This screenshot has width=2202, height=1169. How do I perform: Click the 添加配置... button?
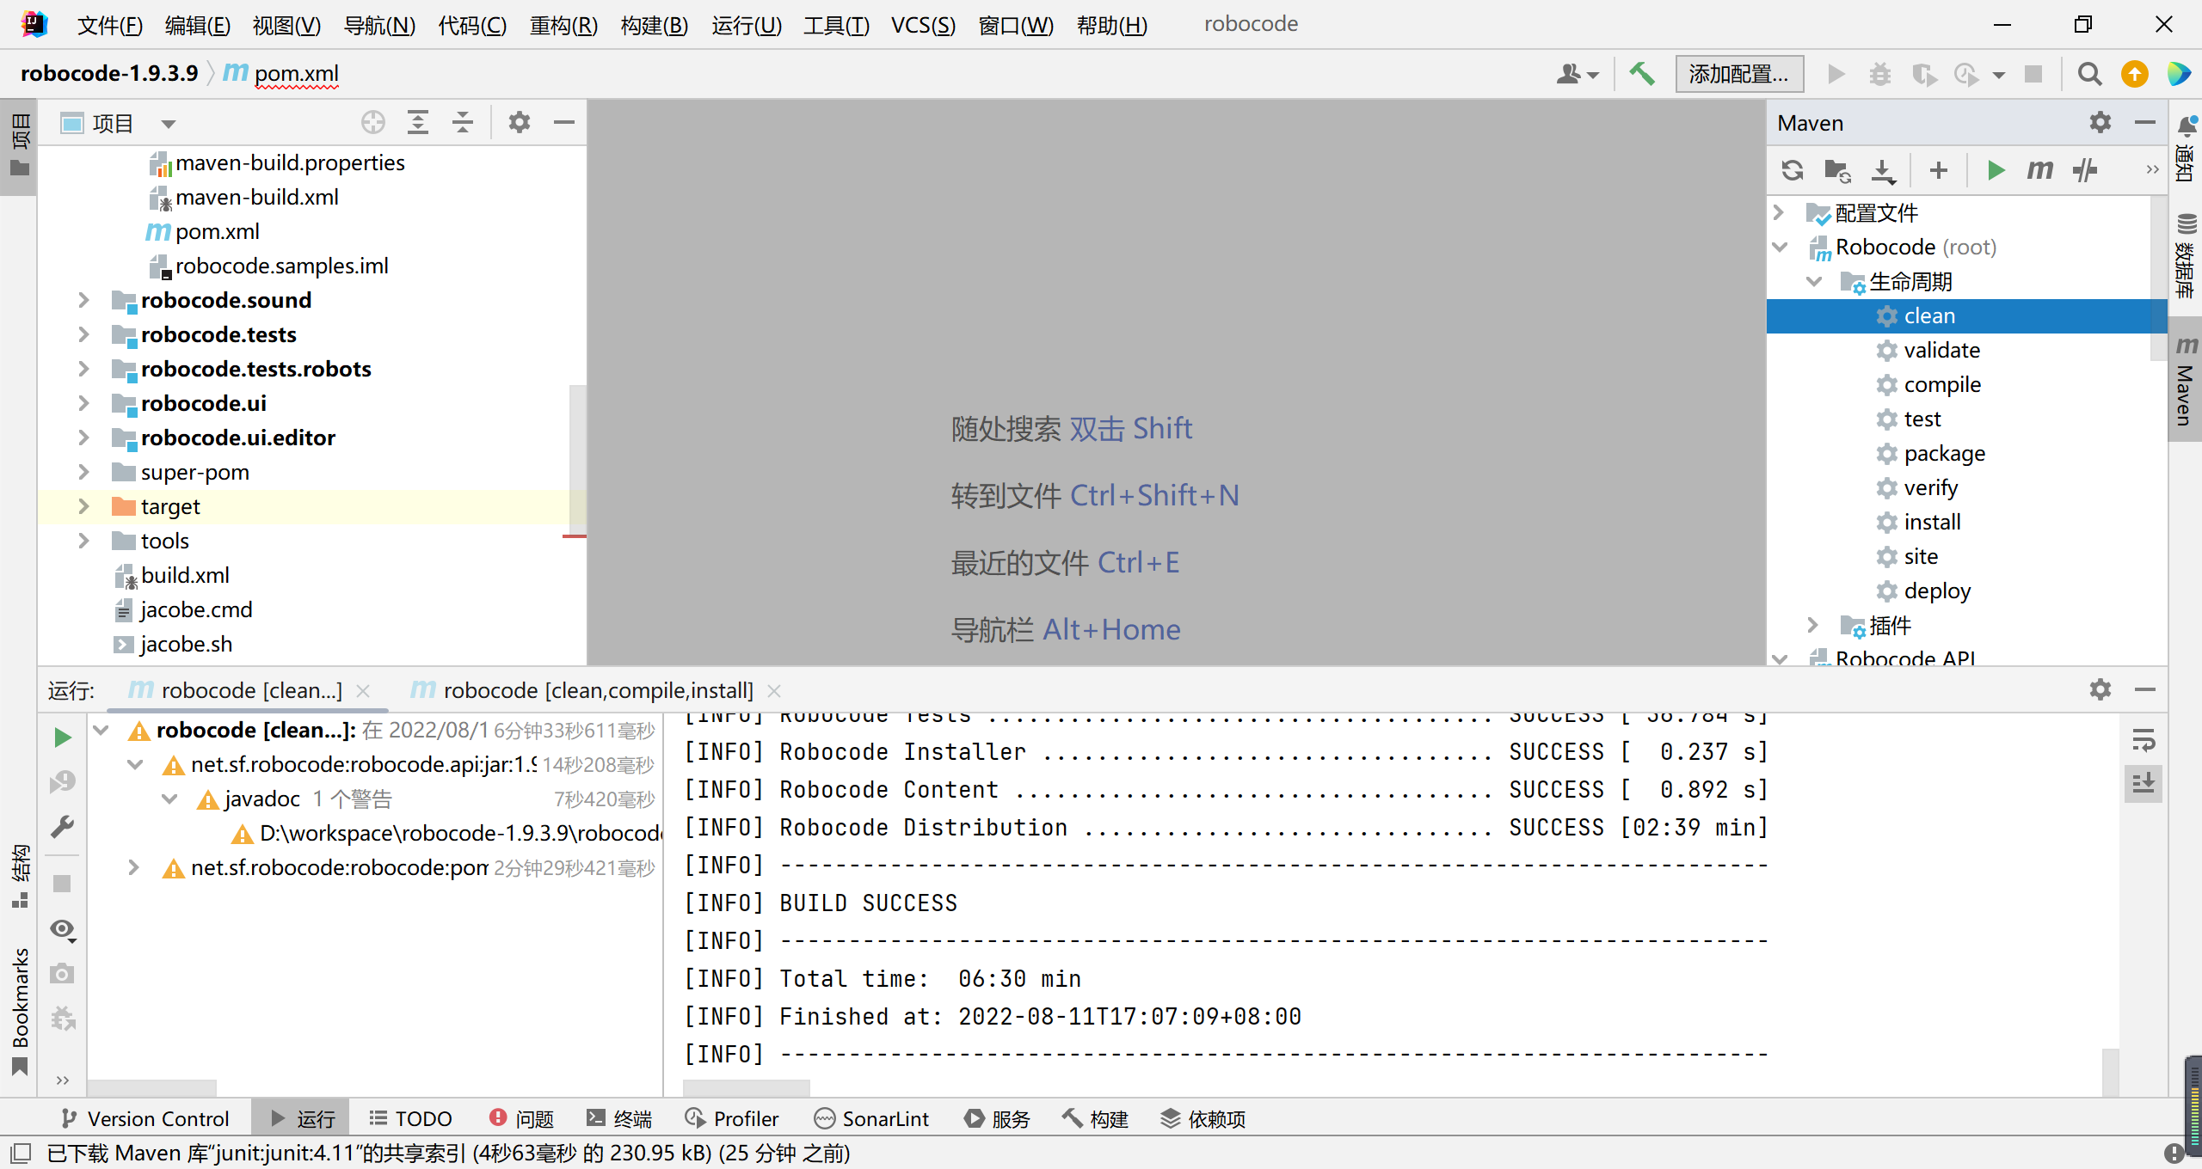tap(1739, 74)
